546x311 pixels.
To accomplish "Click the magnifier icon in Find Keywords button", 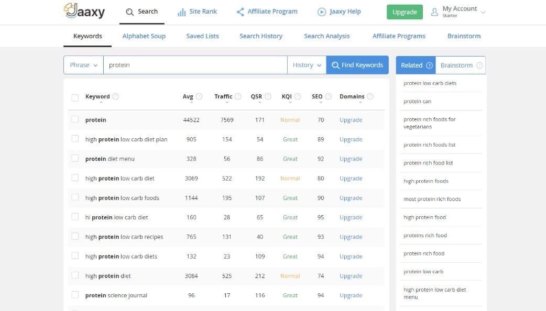I will tap(335, 65).
